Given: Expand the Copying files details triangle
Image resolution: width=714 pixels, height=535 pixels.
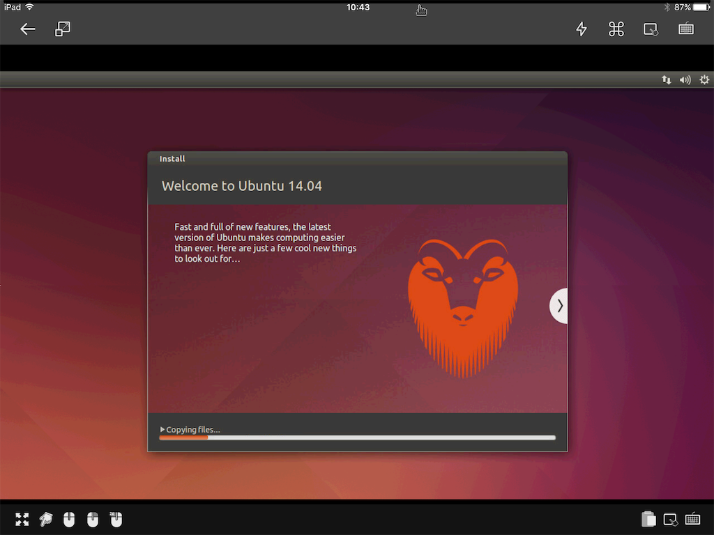Looking at the screenshot, I should 162,429.
